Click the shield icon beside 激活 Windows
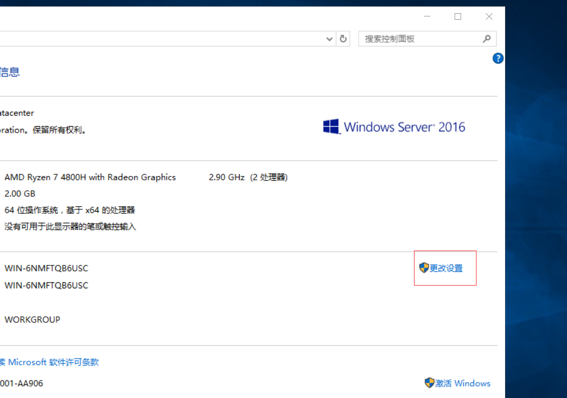The width and height of the screenshot is (567, 398). (x=429, y=383)
